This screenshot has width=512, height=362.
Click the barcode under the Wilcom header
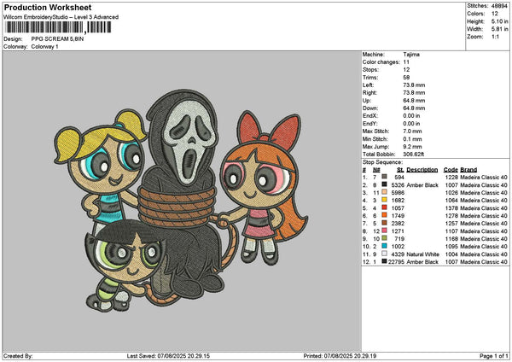[x=59, y=27]
